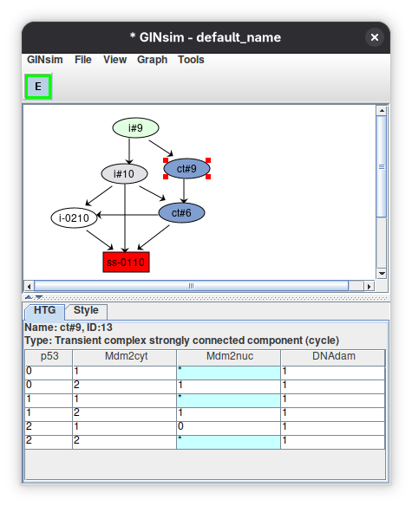
Task: Toggle the E edit mode toolbar button
Action: point(38,87)
